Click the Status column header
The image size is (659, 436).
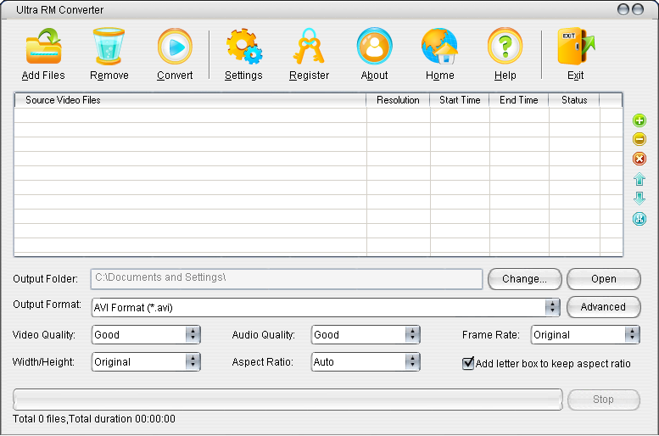(574, 100)
